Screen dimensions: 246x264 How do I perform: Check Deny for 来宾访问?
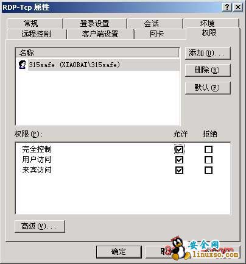click(209, 170)
